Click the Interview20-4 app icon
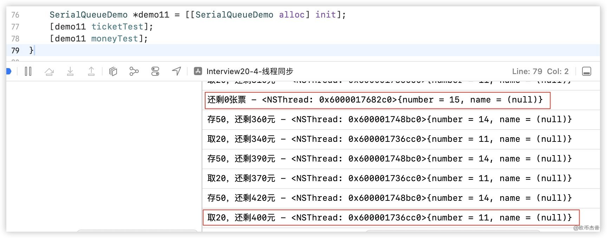607x238 pixels. pos(198,71)
